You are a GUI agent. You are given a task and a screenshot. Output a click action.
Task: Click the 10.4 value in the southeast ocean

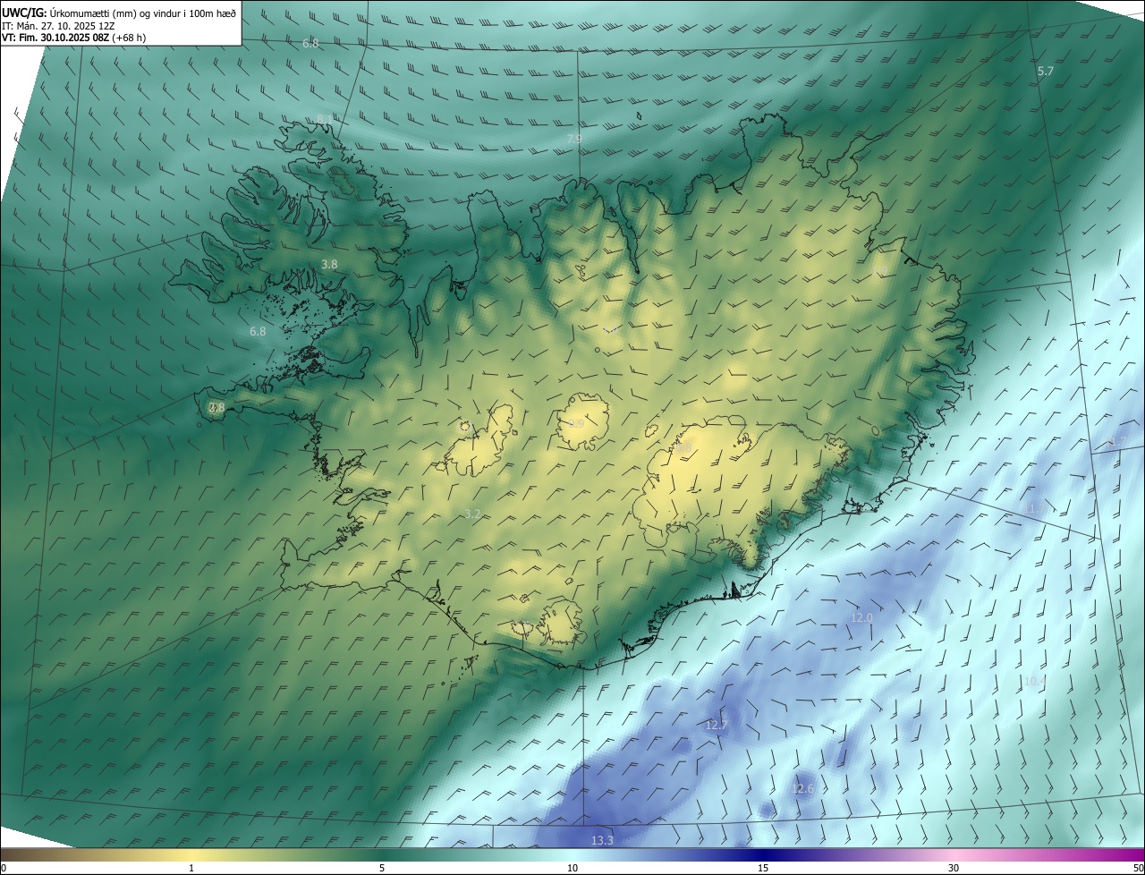click(x=1035, y=681)
